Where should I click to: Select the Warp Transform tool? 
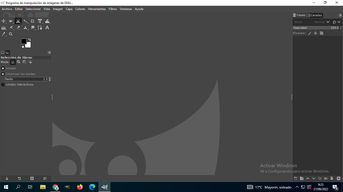pos(47,21)
